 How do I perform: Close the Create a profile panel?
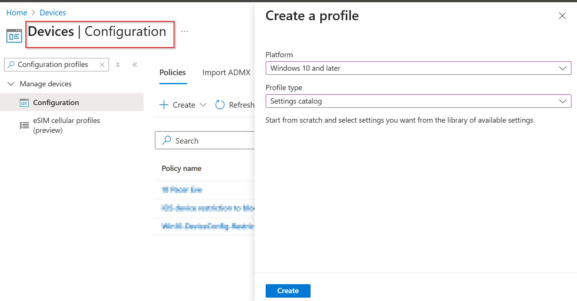(562, 16)
